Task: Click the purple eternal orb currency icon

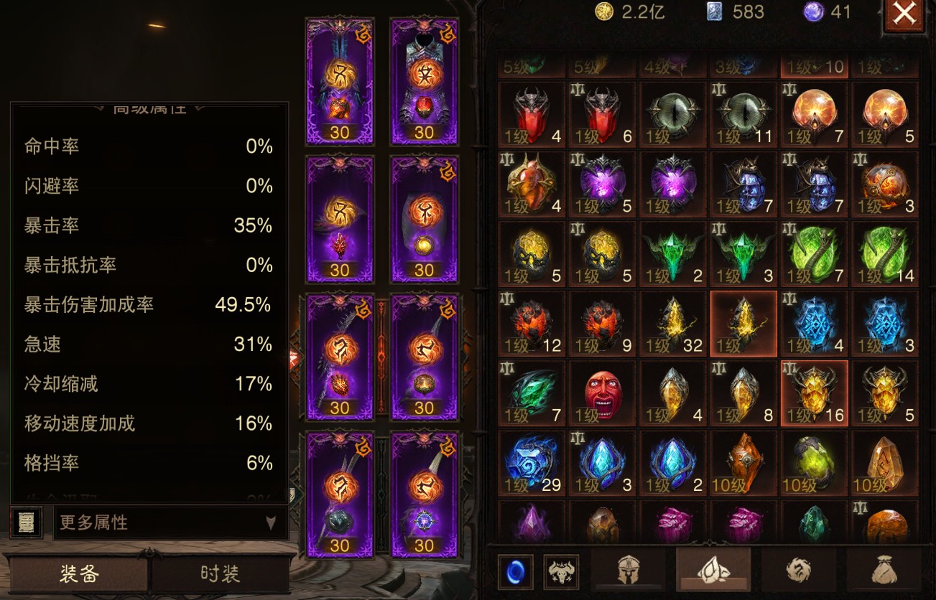Action: 814,12
